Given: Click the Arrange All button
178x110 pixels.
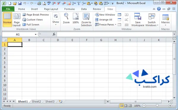Looking at the screenshot, I should pyautogui.click(x=104, y=20).
